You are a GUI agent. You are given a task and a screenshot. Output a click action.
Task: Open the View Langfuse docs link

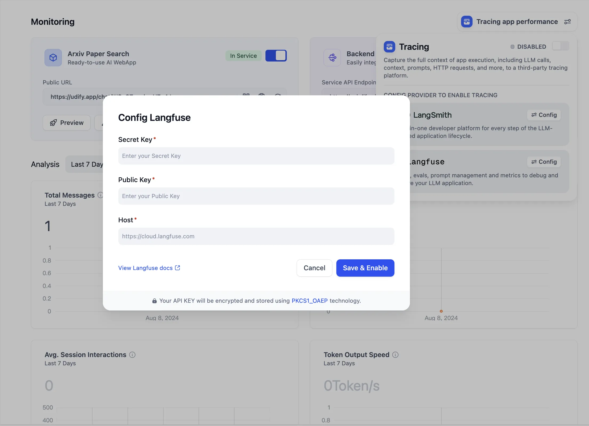[146, 268]
